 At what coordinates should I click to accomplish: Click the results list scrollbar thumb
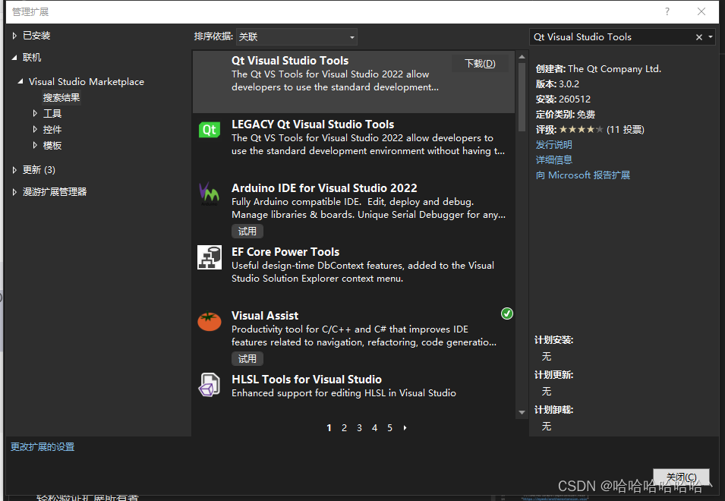pos(522,97)
